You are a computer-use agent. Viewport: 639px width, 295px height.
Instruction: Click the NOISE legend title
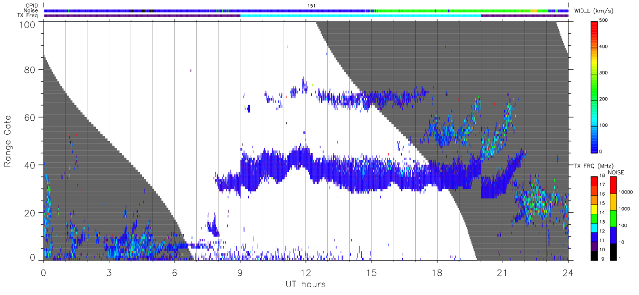pos(616,172)
